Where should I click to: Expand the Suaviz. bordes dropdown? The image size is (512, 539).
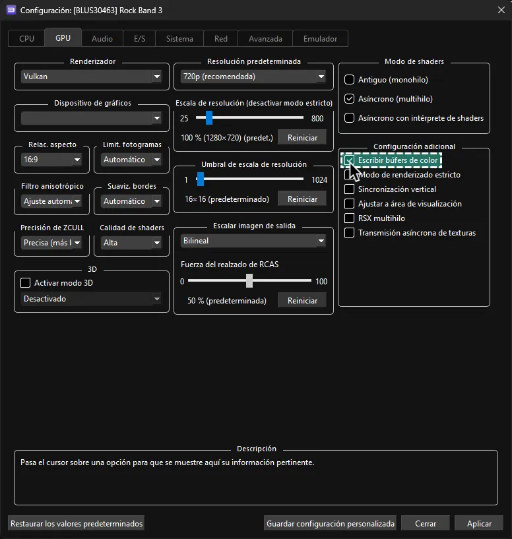pyautogui.click(x=131, y=201)
